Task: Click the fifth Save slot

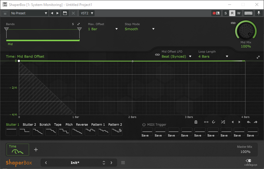Action: (x=200, y=132)
